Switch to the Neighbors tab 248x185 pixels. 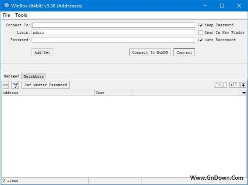tap(34, 76)
